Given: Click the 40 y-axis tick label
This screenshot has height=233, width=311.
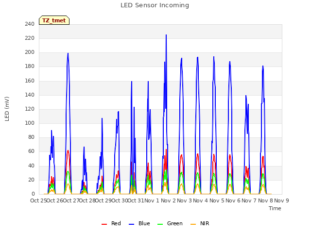Looking at the screenshot, I should (x=31, y=166).
